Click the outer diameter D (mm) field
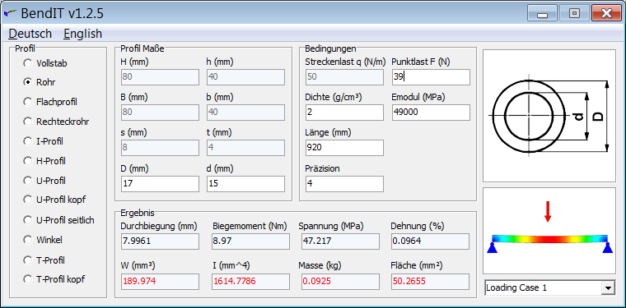Image resolution: width=626 pixels, height=308 pixels. click(x=160, y=184)
